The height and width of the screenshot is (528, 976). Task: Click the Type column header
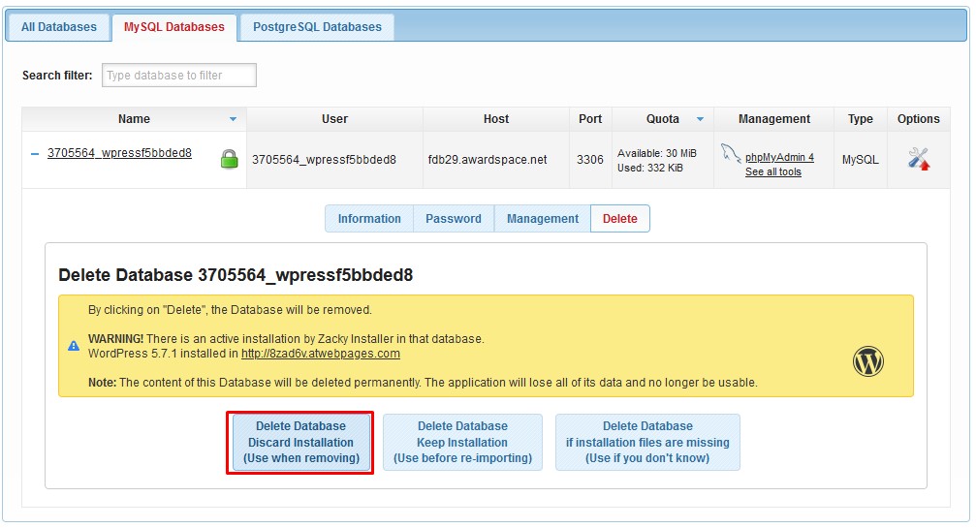861,119
